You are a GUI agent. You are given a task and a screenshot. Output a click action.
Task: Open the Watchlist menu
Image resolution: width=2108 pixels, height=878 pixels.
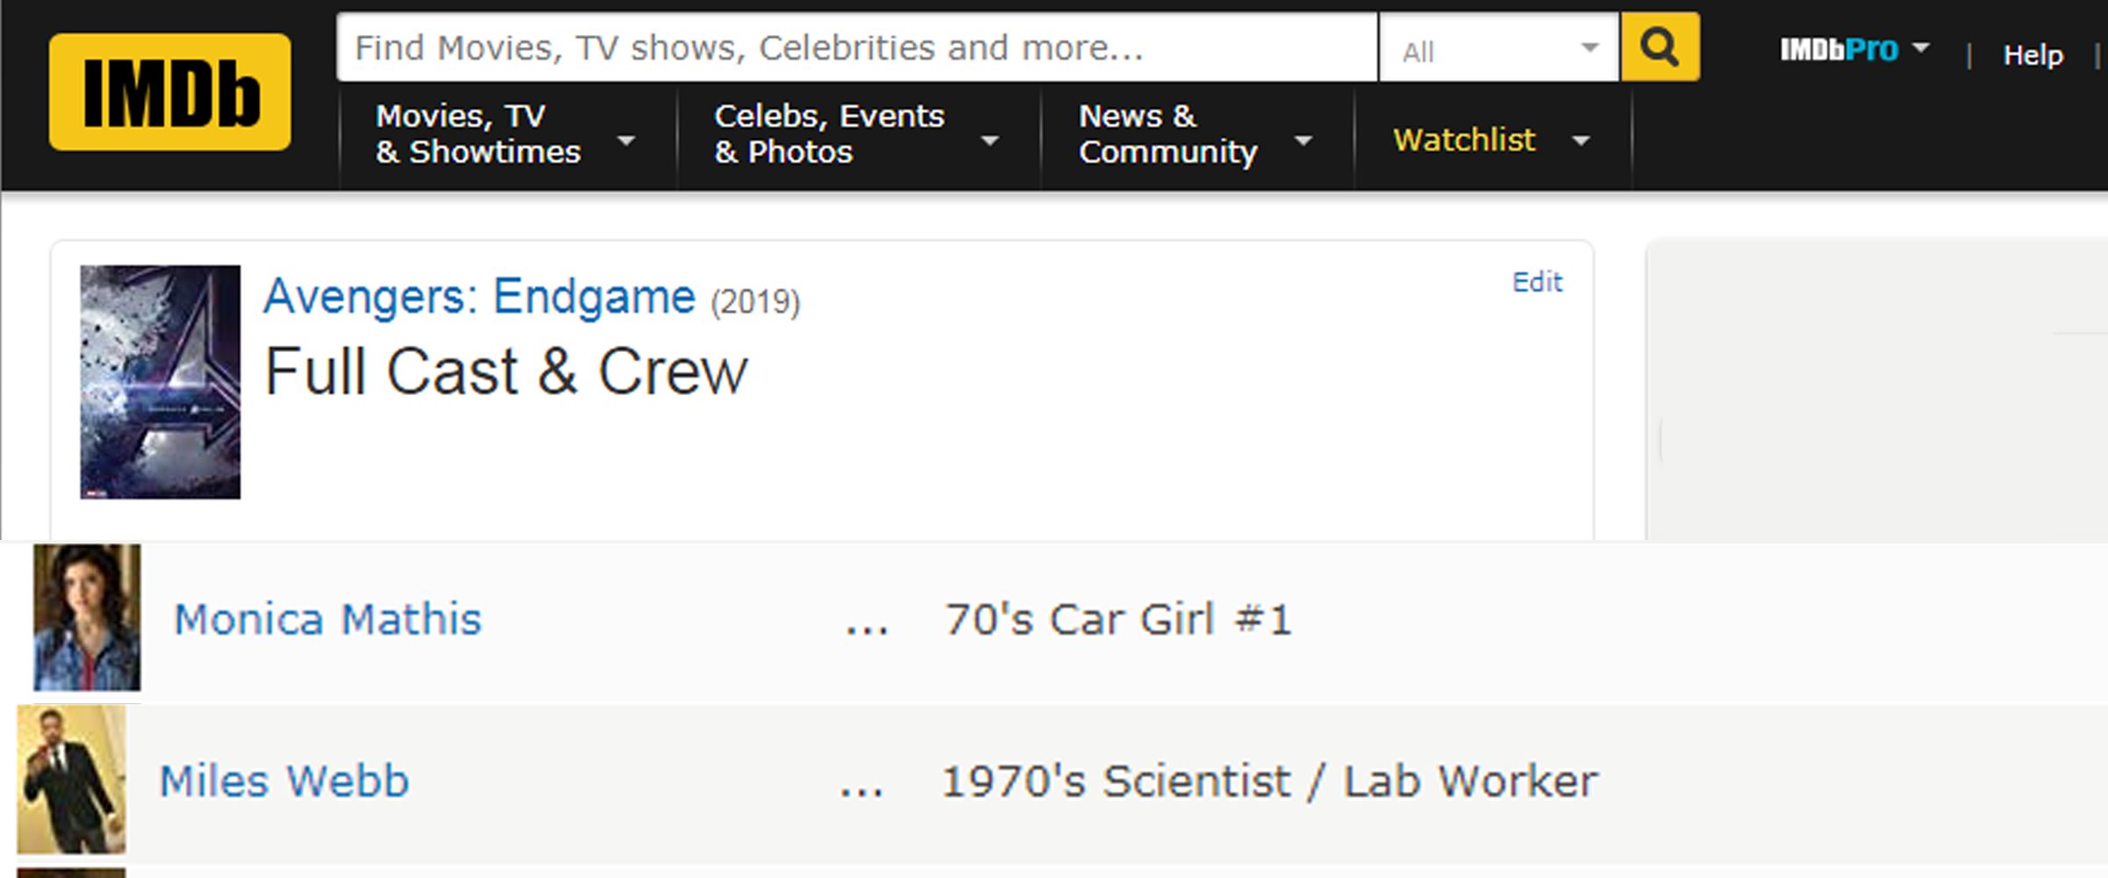tap(1464, 140)
